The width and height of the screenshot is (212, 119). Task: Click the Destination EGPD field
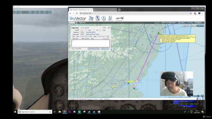tap(82, 34)
